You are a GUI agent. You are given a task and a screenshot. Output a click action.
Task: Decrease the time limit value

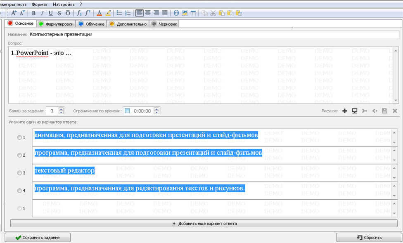click(x=156, y=113)
